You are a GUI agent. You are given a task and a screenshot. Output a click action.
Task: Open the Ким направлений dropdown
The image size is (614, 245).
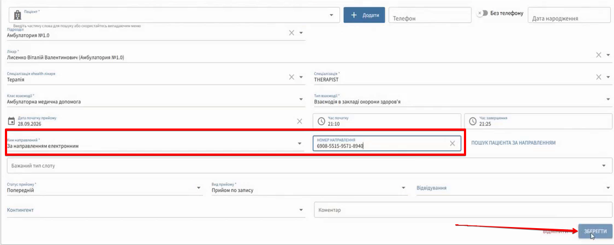pos(156,143)
